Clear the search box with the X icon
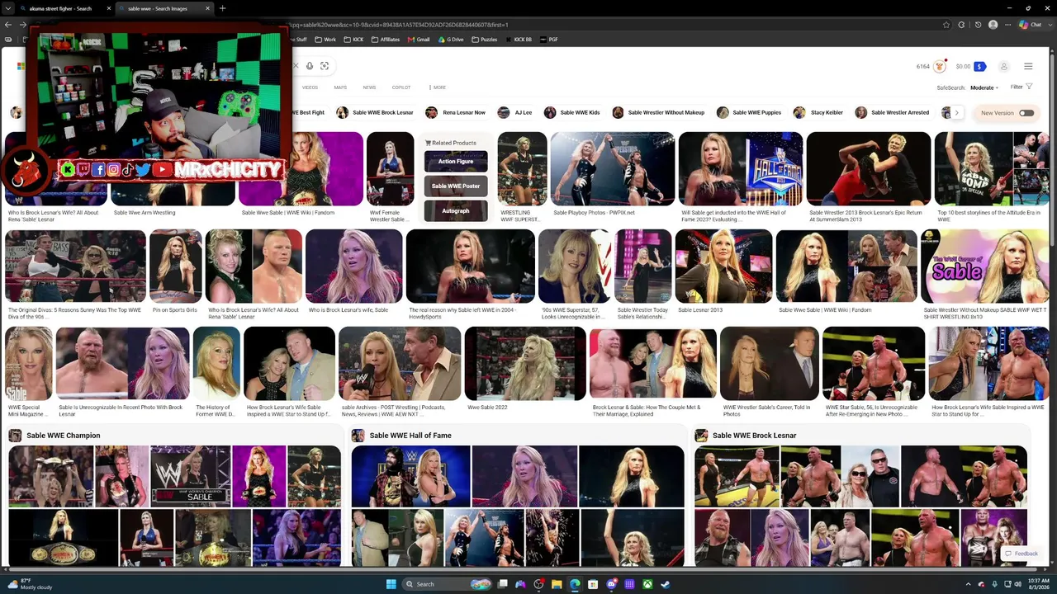 pos(295,66)
